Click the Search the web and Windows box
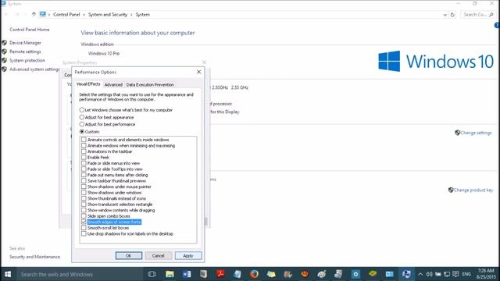Screen dimensions: 500x281 79,274
